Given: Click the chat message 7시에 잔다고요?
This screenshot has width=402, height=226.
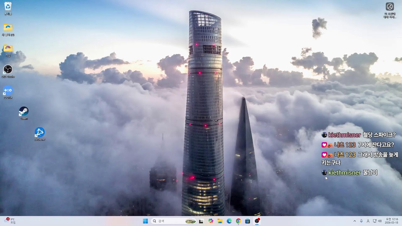Looking at the screenshot, I should (376, 145).
